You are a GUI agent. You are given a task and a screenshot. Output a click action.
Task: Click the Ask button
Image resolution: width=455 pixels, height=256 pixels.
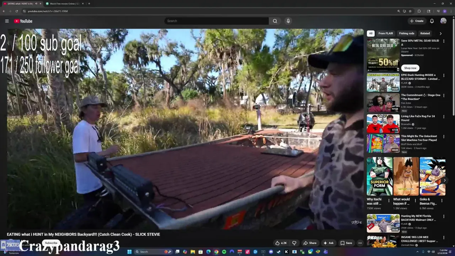coord(328,243)
